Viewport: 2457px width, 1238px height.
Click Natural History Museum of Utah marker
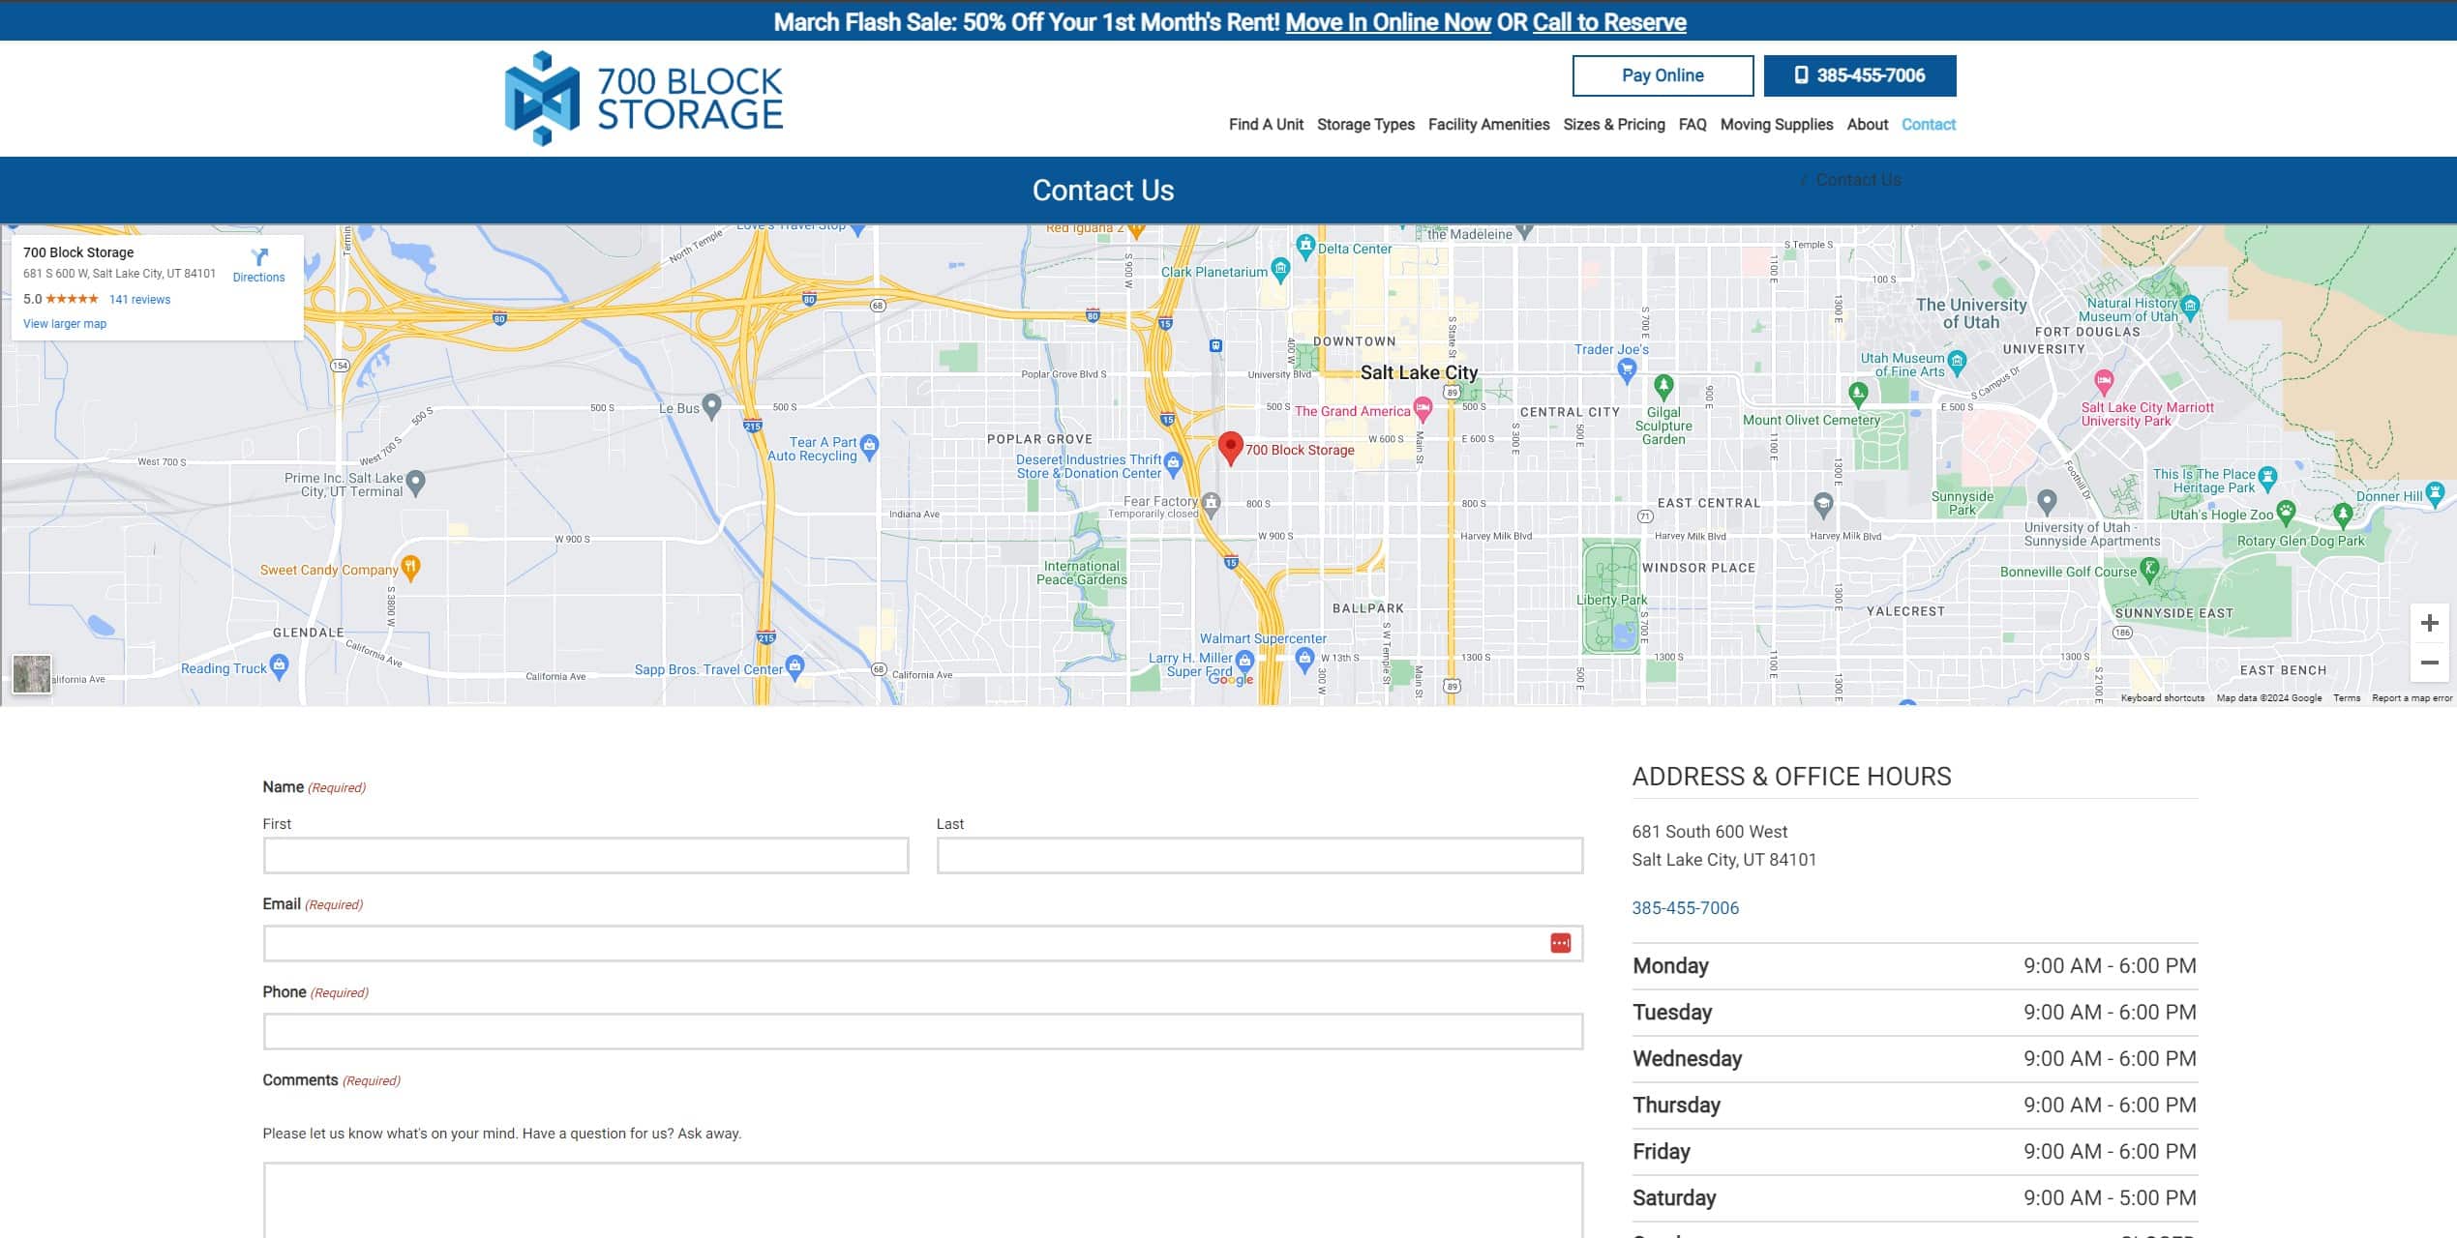[x=2191, y=307]
